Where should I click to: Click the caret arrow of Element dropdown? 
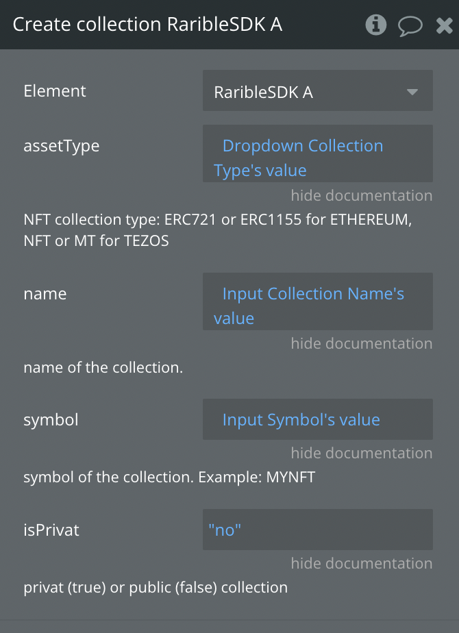click(x=412, y=92)
